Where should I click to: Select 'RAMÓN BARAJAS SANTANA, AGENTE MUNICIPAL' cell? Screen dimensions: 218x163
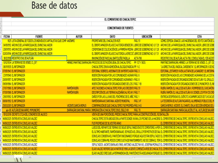112,101
